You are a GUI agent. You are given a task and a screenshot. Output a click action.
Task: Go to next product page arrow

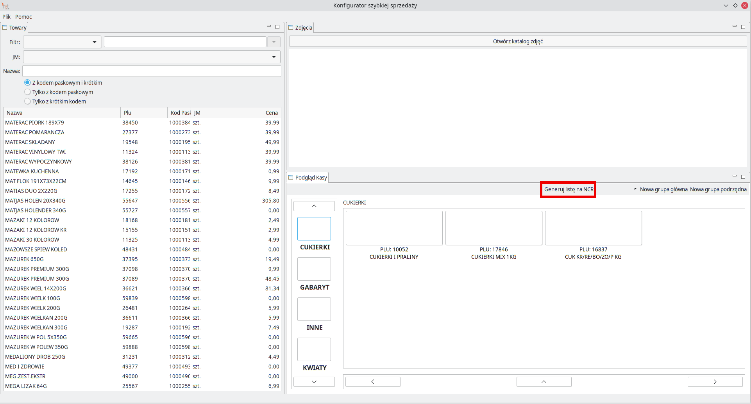pyautogui.click(x=715, y=382)
